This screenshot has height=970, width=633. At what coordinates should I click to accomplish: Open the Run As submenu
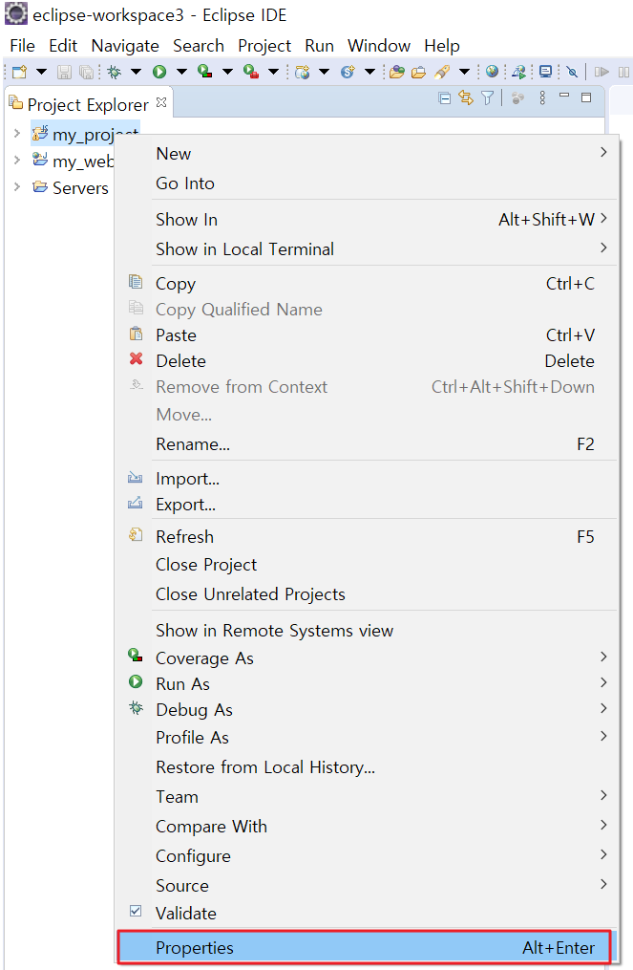[x=182, y=683]
